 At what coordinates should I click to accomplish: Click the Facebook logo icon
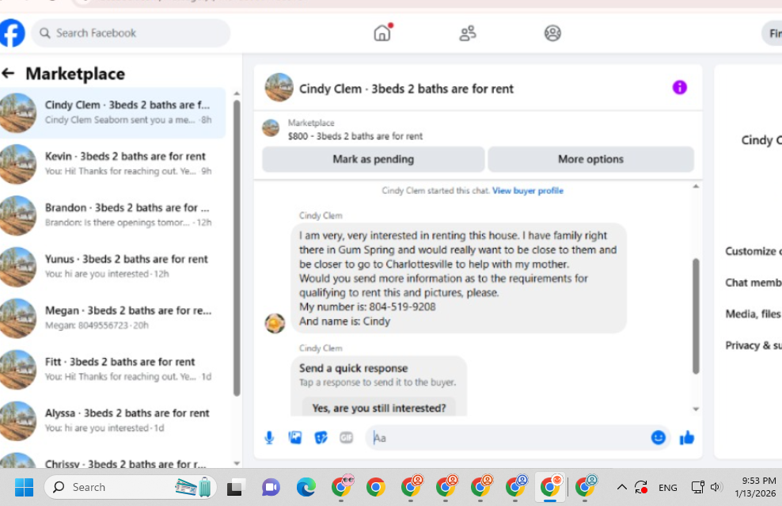[12, 33]
